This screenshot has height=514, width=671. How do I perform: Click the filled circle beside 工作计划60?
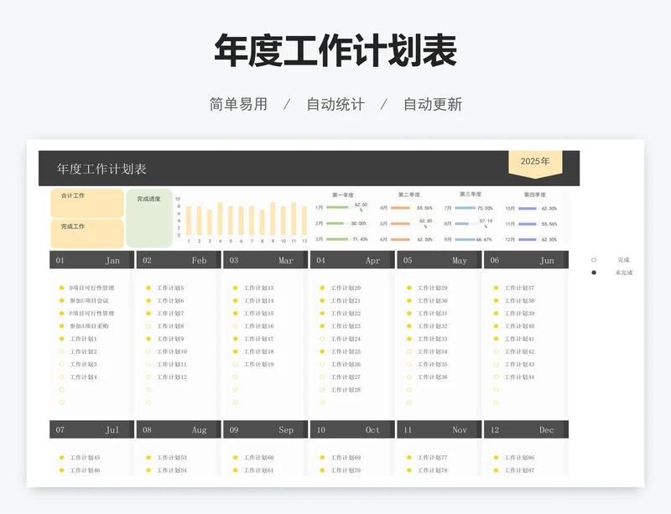point(236,458)
